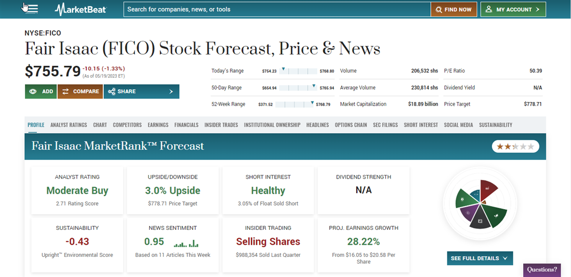Screen dimensions: 571x277
Task: Open the Competitors tab
Action: pyautogui.click(x=127, y=125)
